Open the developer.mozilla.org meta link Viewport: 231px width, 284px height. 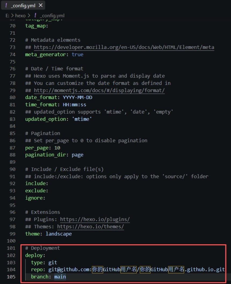pos(124,47)
